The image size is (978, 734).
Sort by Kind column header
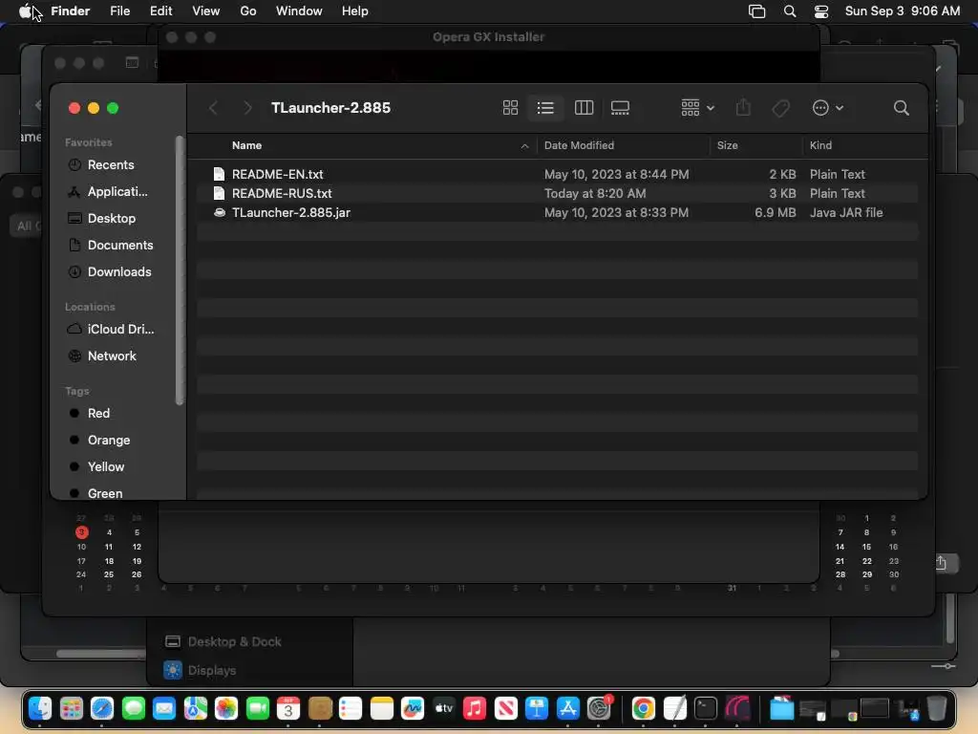click(820, 145)
